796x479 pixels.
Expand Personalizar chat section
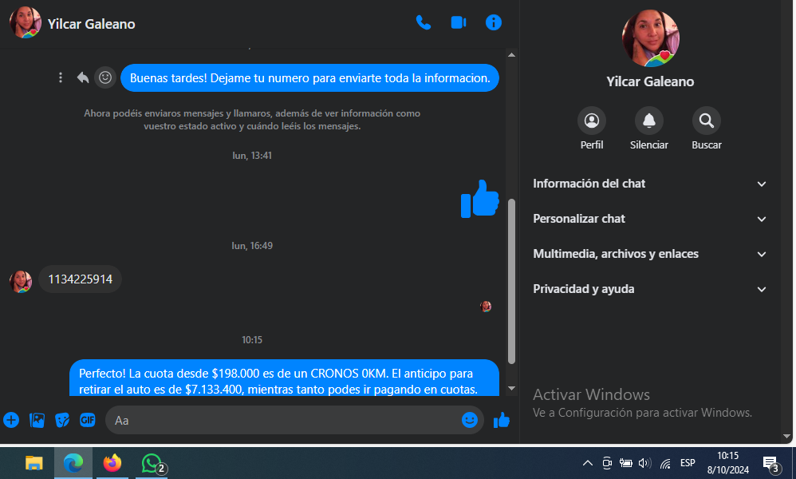point(649,219)
